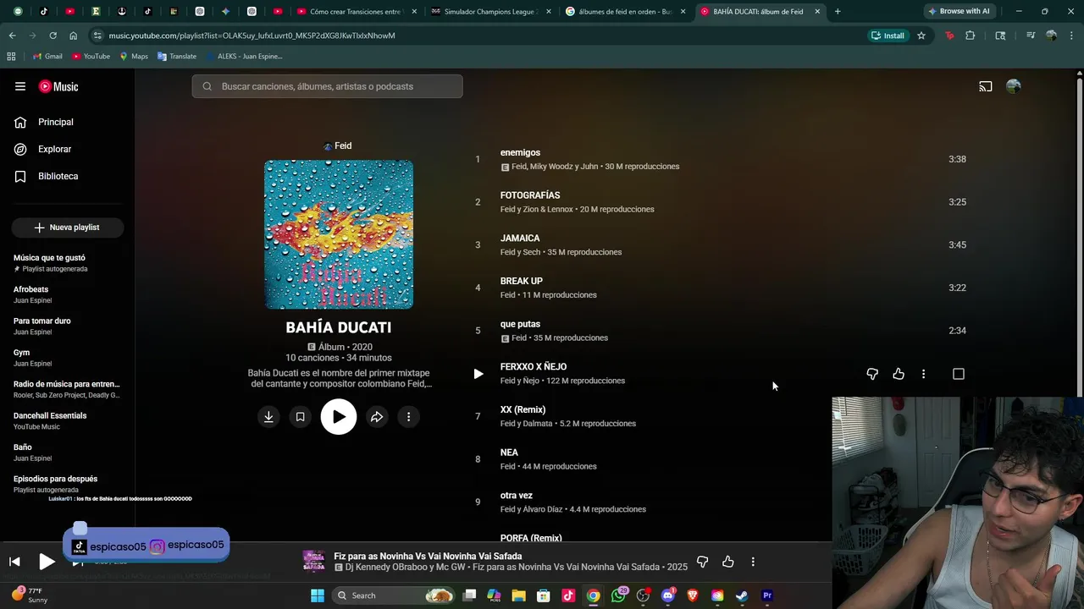Dislike the currently playing song

(702, 562)
